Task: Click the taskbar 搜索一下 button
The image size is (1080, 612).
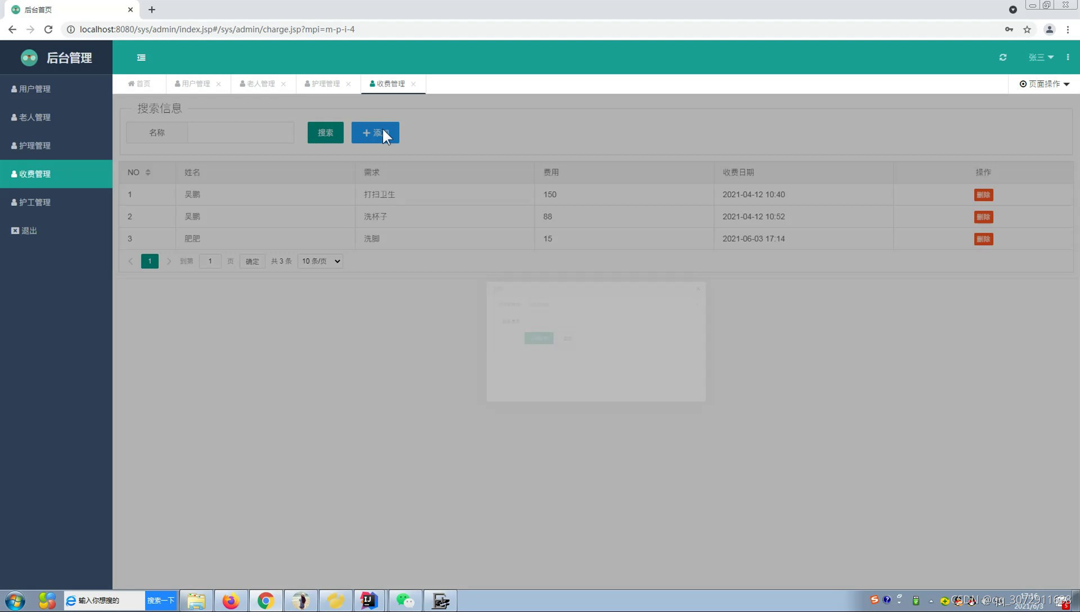Action: coord(161,601)
